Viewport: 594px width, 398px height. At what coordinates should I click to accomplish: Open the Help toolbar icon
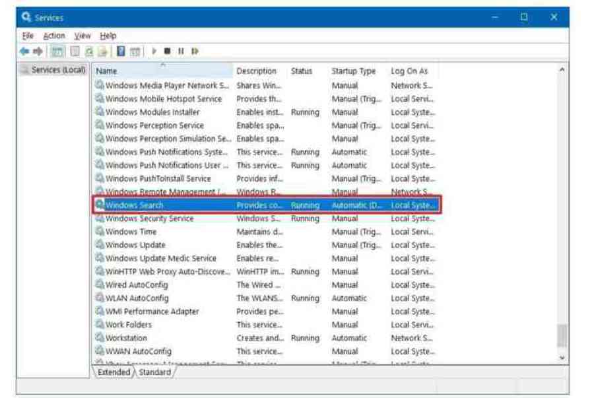121,51
